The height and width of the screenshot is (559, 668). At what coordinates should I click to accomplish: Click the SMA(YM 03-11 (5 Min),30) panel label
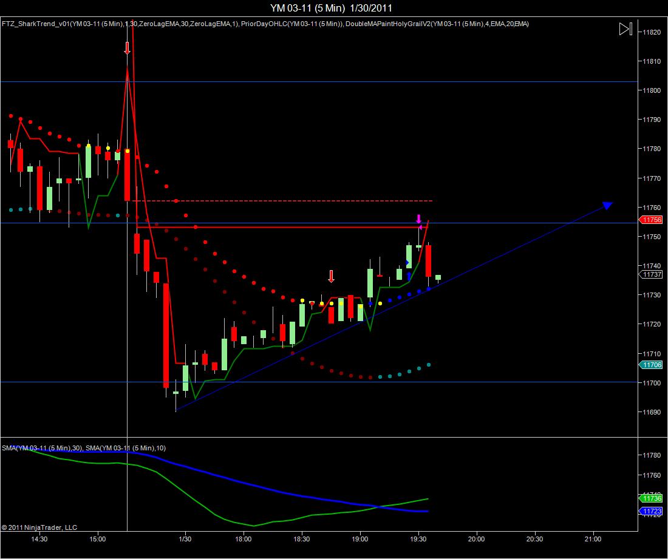(42, 448)
